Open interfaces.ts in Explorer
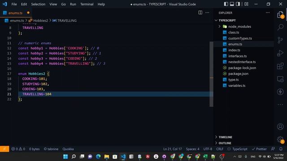The height and width of the screenshot is (161, 287). (237, 56)
